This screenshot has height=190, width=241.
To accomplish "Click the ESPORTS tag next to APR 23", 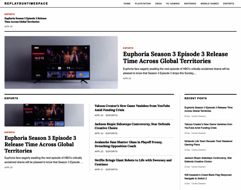I will (x=111, y=133).
